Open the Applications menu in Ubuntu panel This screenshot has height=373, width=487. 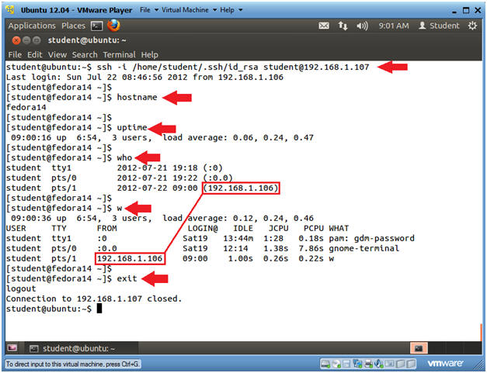tap(32, 26)
